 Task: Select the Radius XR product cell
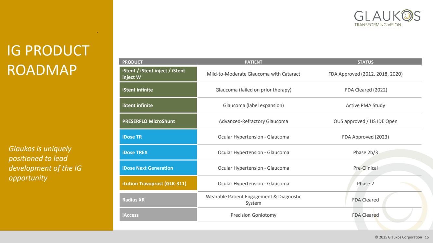[x=158, y=200]
